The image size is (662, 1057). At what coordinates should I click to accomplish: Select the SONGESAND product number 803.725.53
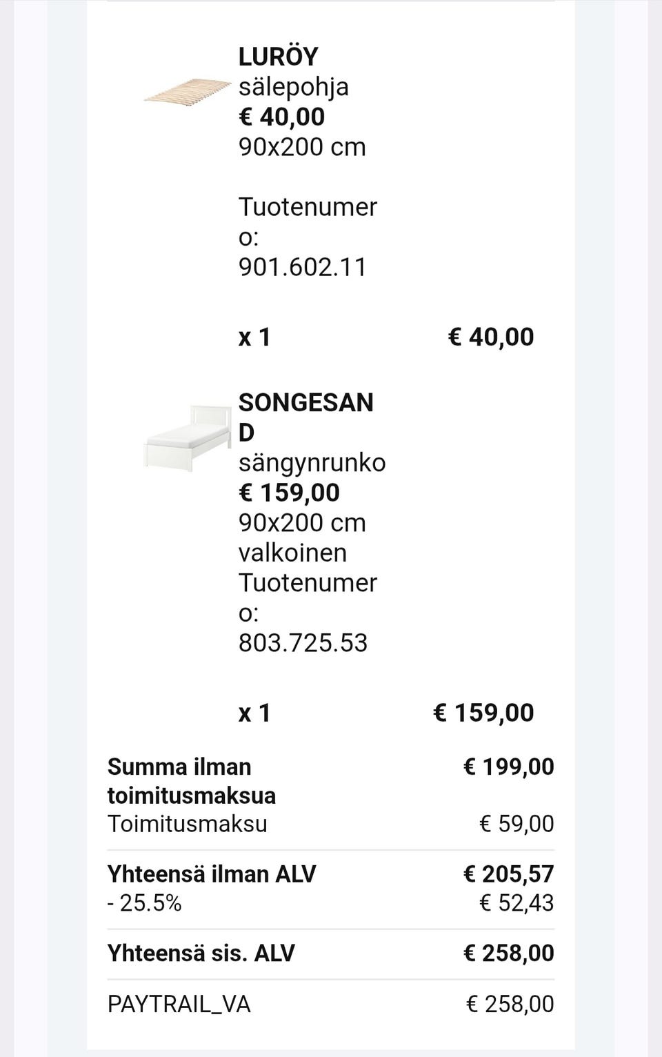(x=303, y=643)
